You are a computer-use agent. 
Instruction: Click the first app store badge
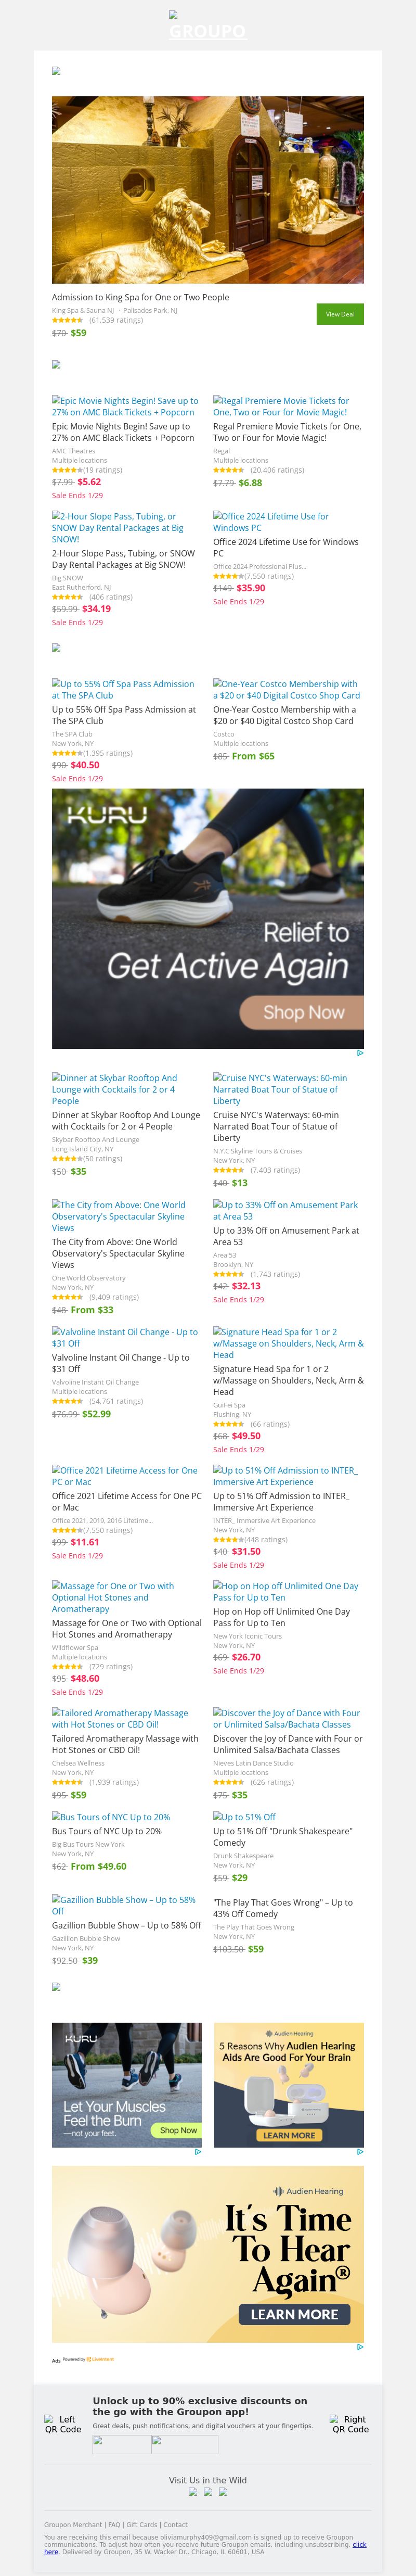click(121, 2444)
